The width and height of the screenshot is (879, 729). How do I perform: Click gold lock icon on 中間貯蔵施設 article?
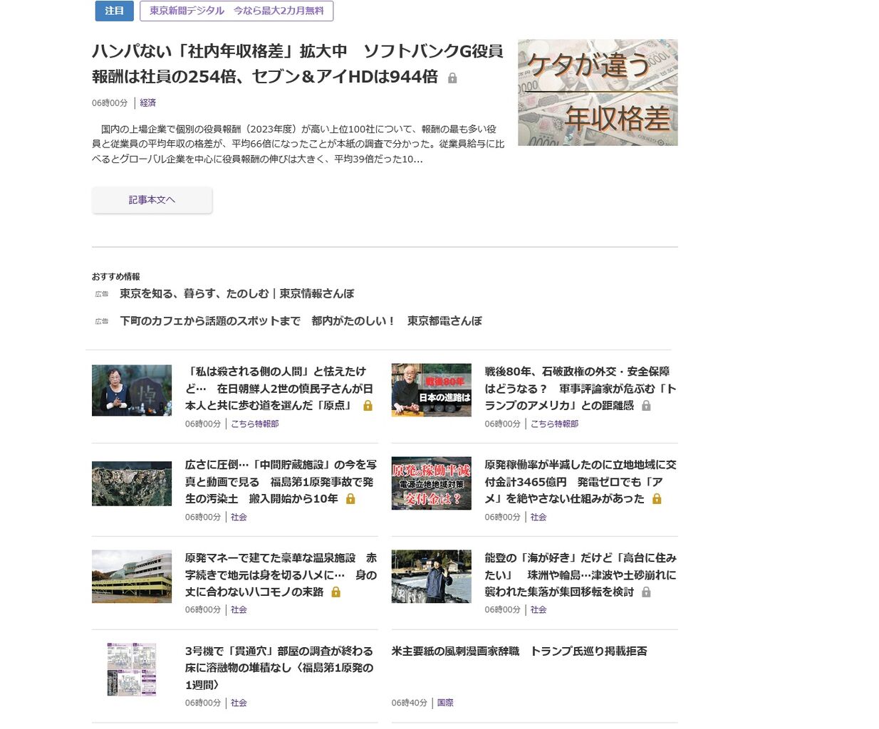click(x=350, y=499)
